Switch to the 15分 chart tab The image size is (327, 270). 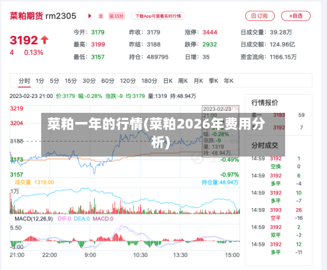tap(71, 81)
